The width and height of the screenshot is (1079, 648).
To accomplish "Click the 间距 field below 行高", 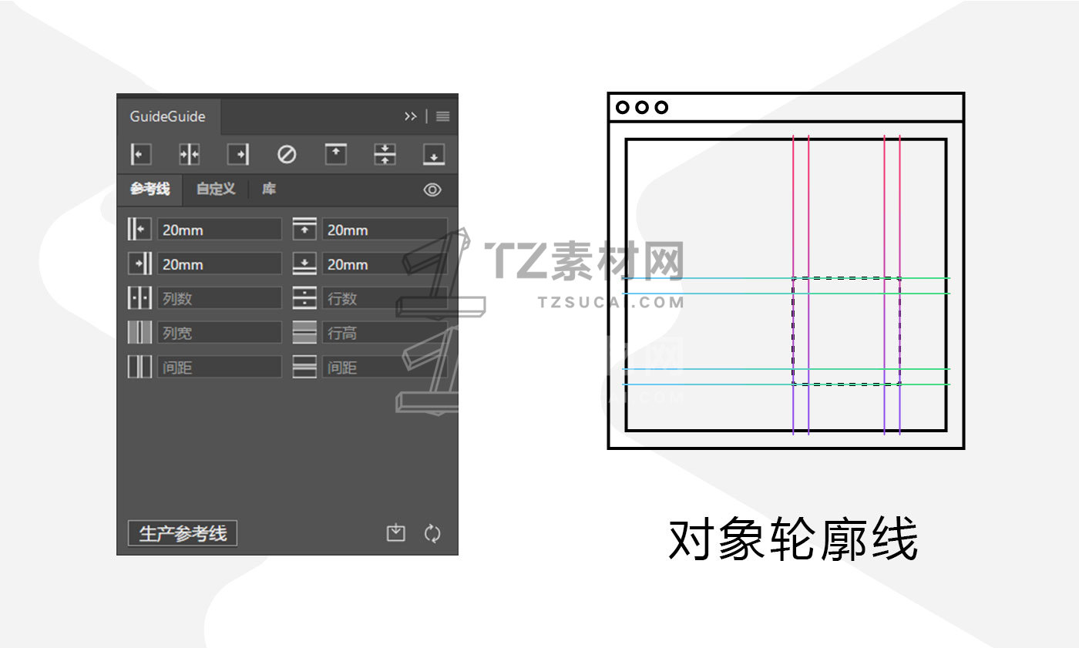I will [385, 367].
